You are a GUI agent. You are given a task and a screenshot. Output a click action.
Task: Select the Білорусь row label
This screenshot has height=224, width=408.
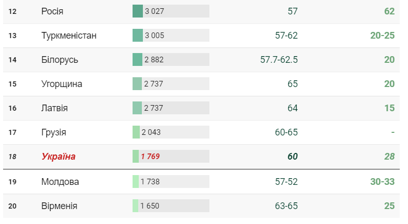[x=60, y=60]
